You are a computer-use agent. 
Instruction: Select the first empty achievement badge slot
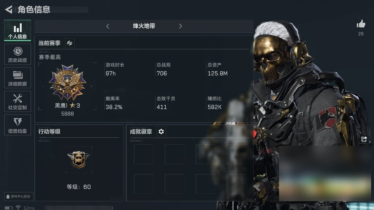point(143,154)
